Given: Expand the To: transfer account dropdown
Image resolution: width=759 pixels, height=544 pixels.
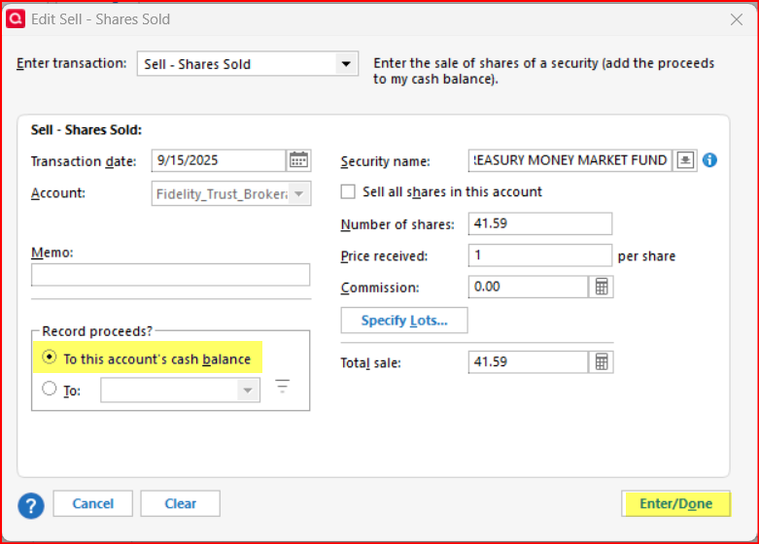Looking at the screenshot, I should click(248, 391).
